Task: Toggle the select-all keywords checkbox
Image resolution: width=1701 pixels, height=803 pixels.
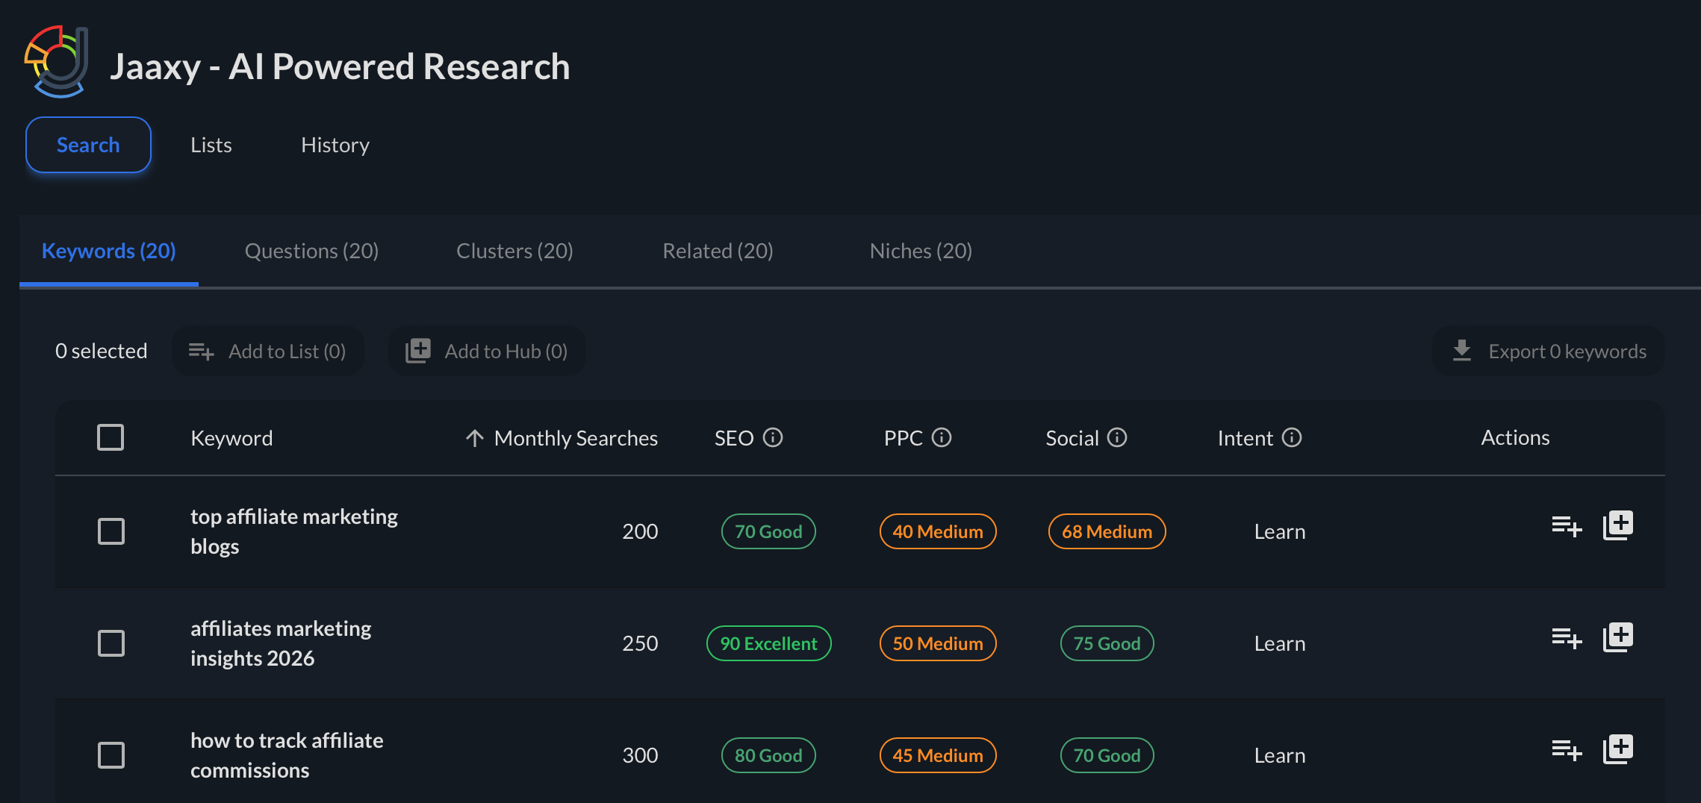Action: pyautogui.click(x=111, y=437)
